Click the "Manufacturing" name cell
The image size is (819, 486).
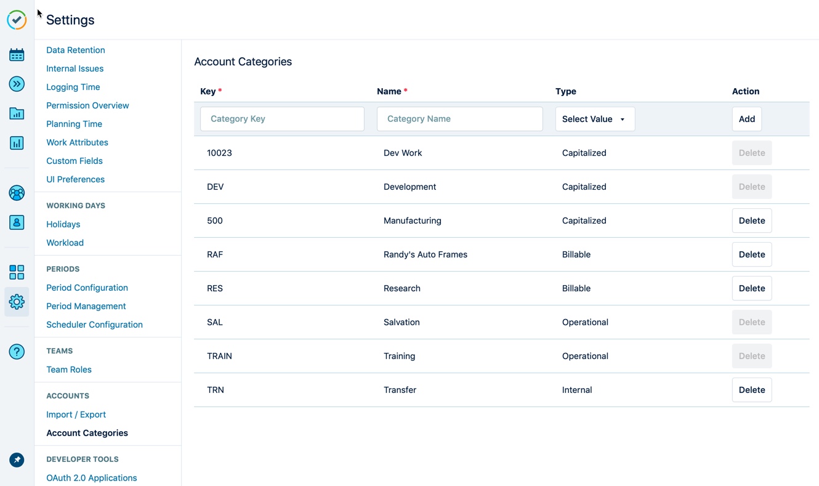coord(413,221)
